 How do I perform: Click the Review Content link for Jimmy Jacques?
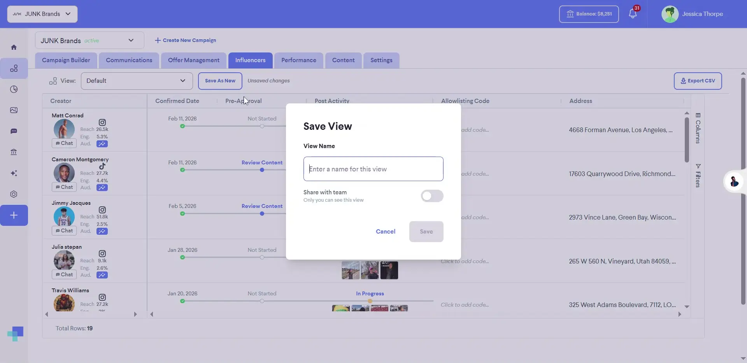pos(262,206)
